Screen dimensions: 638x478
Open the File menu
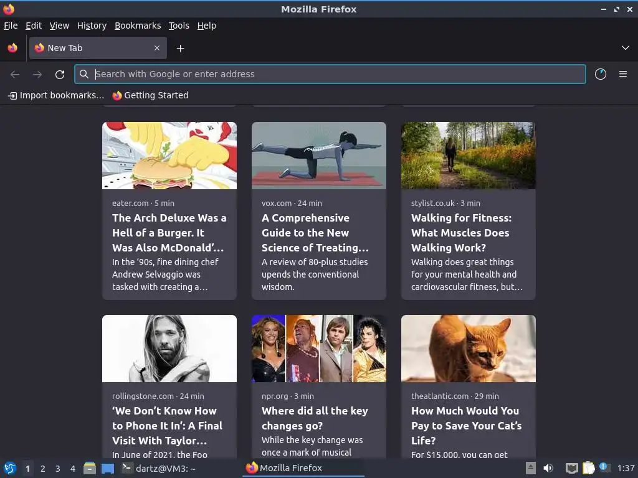pos(11,26)
